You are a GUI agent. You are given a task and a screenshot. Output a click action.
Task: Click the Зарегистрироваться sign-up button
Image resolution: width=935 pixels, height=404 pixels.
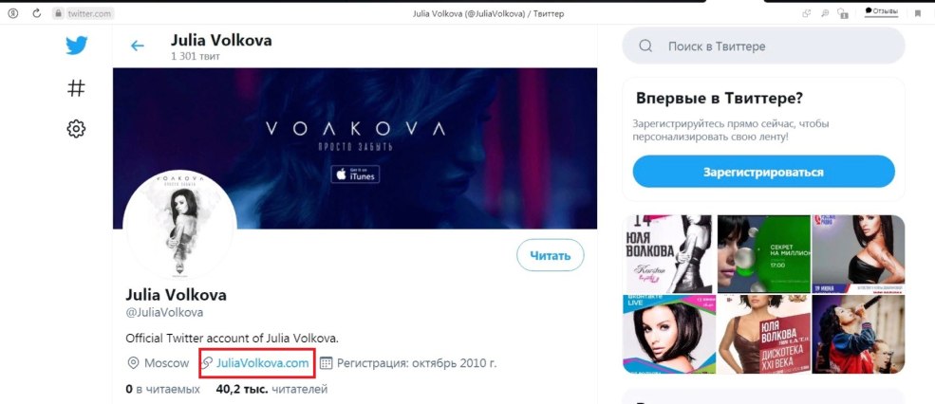763,173
